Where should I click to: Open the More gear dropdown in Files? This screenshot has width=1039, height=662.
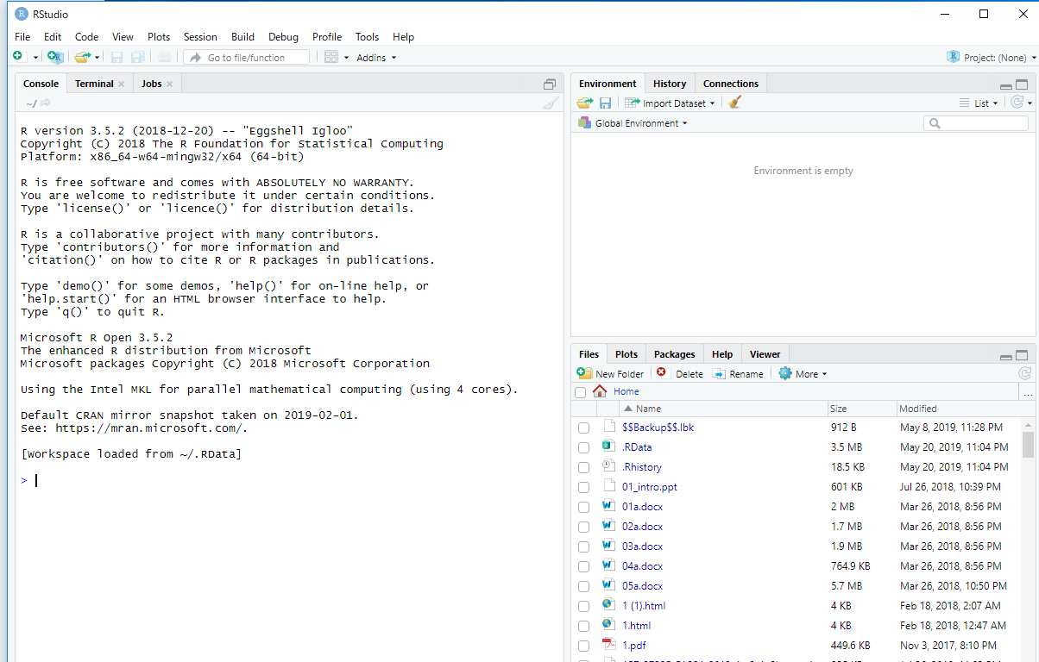[x=803, y=374]
